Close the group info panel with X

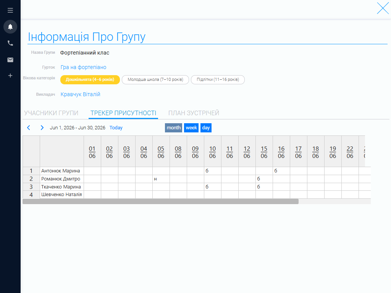click(x=383, y=8)
